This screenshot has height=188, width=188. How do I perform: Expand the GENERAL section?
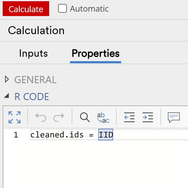pos(7,79)
